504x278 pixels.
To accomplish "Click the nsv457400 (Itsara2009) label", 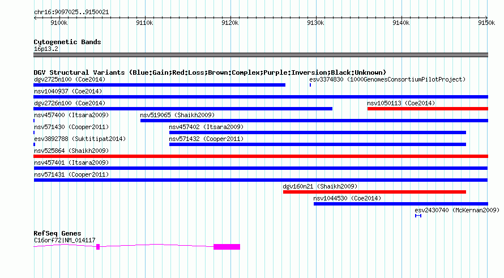I will click(x=71, y=115).
